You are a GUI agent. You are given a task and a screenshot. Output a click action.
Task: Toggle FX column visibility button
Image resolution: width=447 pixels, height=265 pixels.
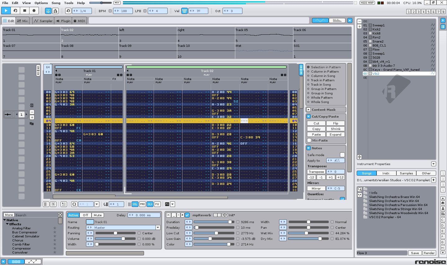coord(157,204)
